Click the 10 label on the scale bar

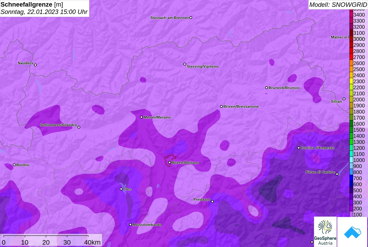pyautogui.click(x=25, y=243)
